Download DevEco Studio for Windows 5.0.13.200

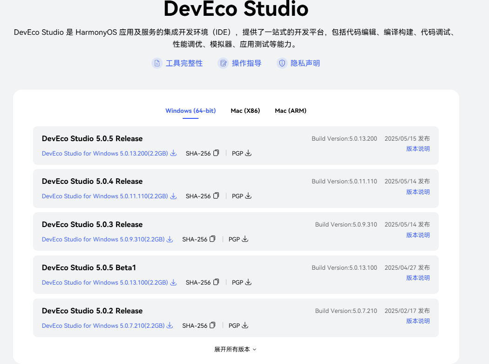coord(105,153)
